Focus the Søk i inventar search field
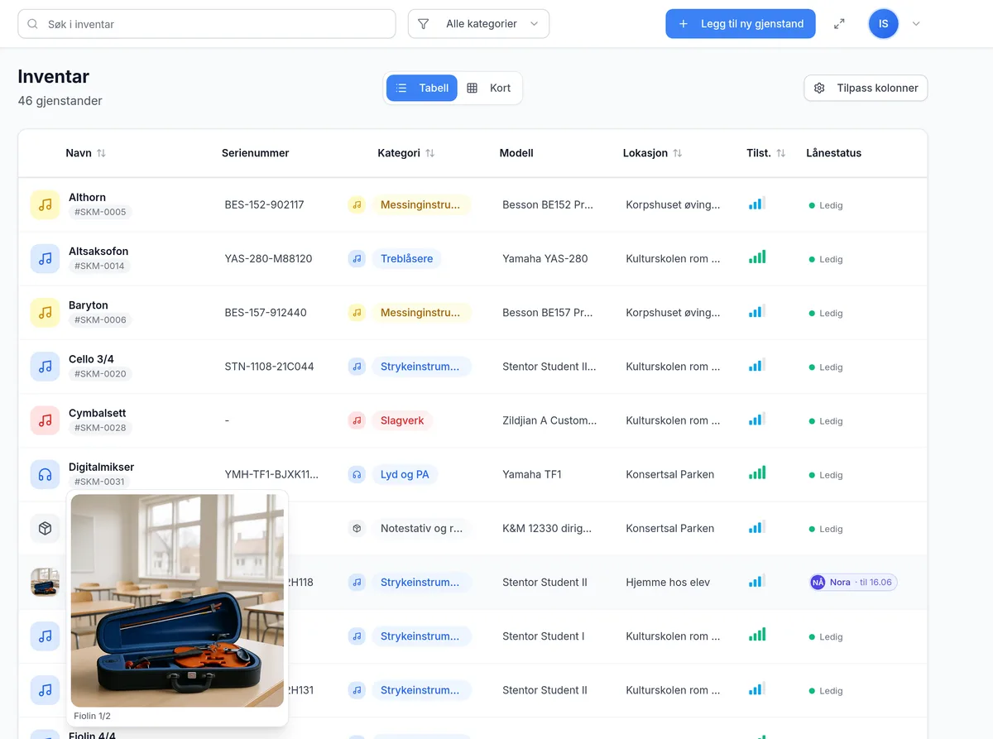This screenshot has width=993, height=739. [x=207, y=24]
